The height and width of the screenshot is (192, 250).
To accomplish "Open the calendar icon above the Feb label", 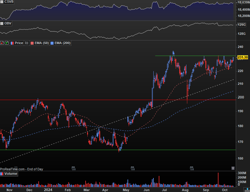I will 73,168.
